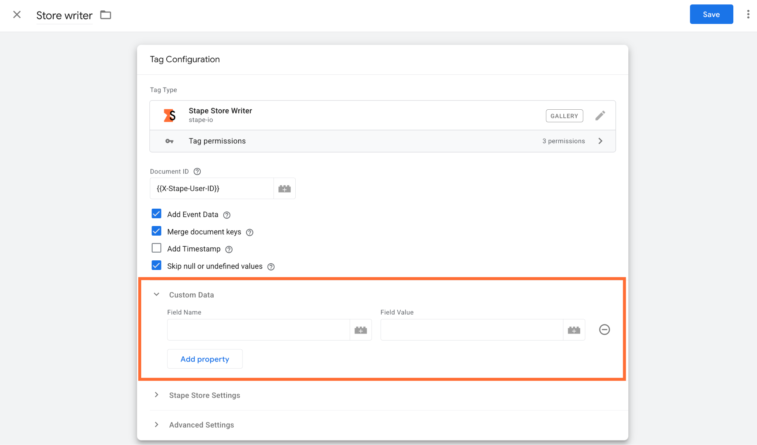Focus the Field Name input box
This screenshot has height=445, width=757.
[258, 330]
